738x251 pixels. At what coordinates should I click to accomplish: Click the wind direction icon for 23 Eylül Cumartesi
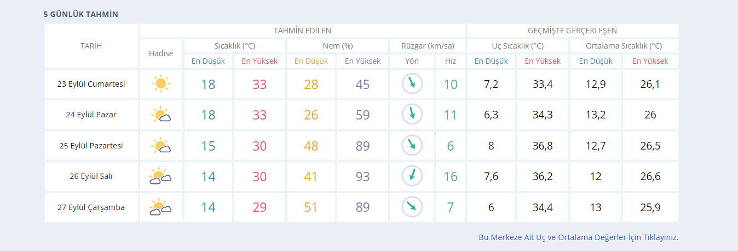coord(412,84)
